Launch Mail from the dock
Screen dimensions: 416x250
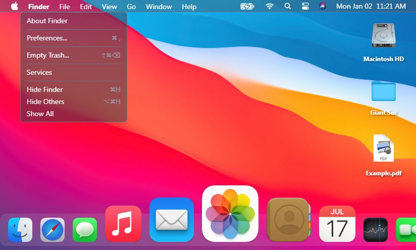pos(172,220)
